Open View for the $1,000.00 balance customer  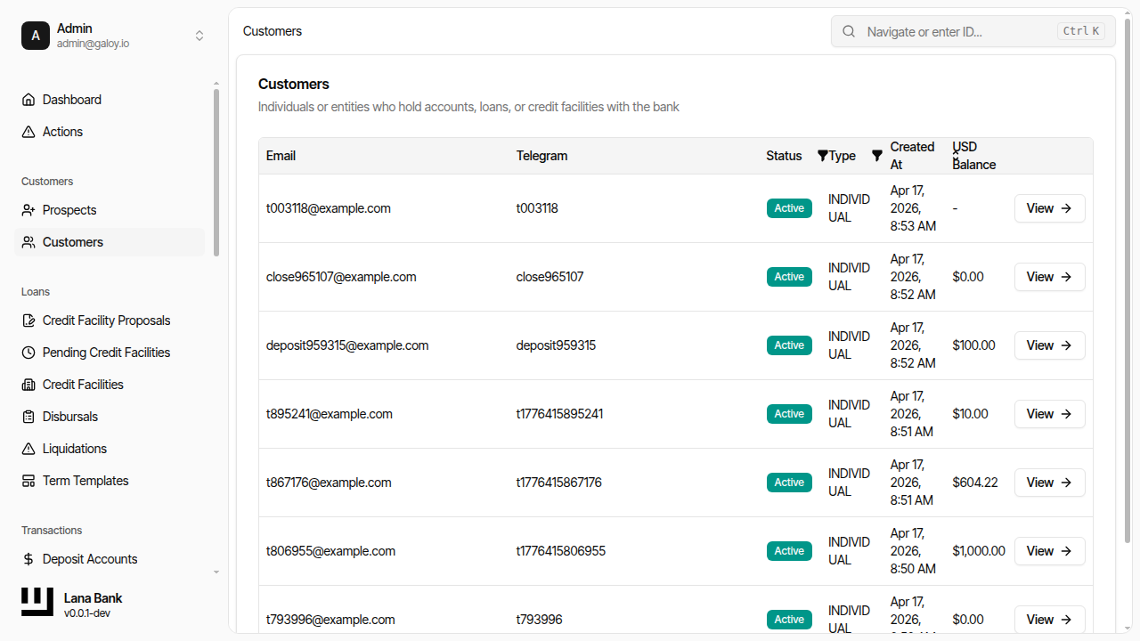pos(1049,550)
